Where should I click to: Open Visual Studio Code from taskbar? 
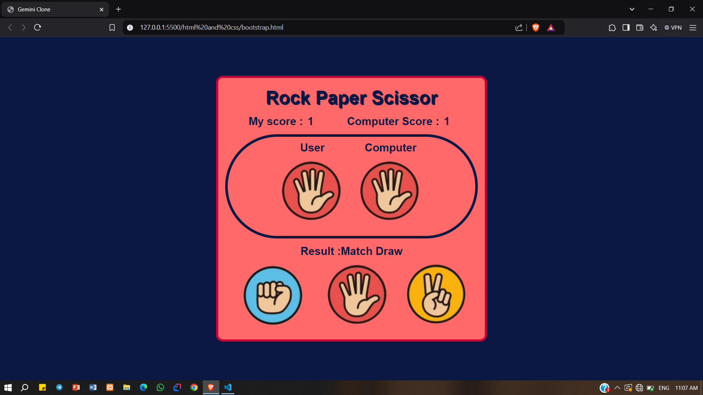tap(228, 387)
